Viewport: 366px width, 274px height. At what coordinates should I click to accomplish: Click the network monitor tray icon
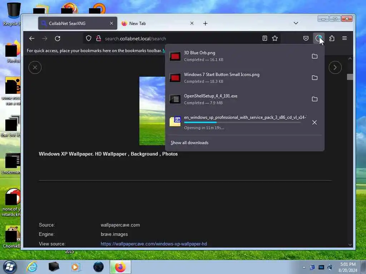321,267
